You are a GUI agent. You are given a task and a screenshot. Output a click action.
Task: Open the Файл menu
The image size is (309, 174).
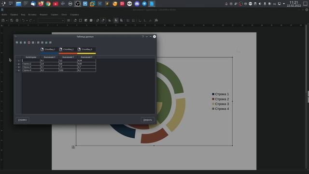tap(4, 14)
